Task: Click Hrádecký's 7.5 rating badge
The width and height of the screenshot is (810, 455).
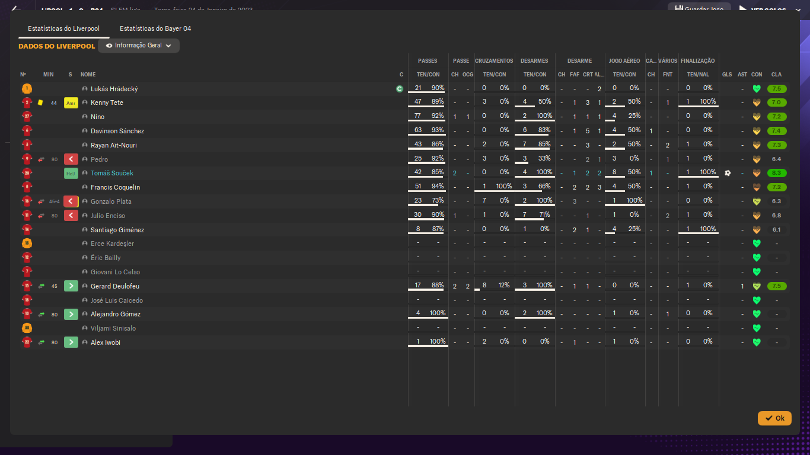Action: [x=777, y=89]
